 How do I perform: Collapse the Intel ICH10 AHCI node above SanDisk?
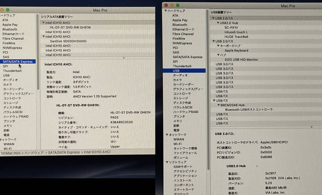[43, 36]
